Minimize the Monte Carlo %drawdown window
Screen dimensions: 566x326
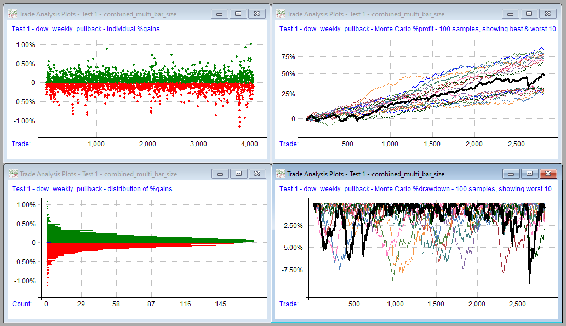tap(511, 174)
